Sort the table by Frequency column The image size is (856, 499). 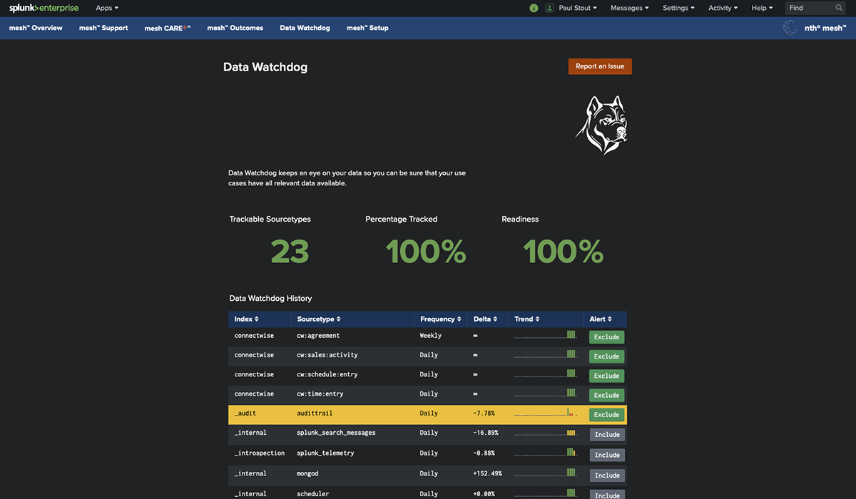[440, 319]
